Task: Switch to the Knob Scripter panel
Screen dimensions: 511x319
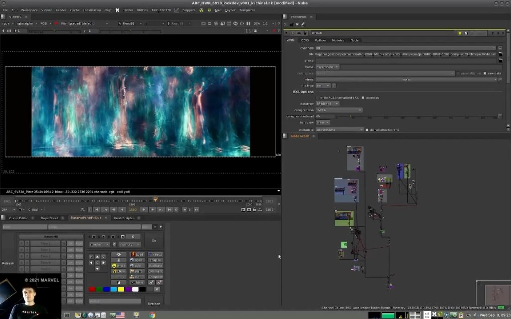Action: [124, 218]
